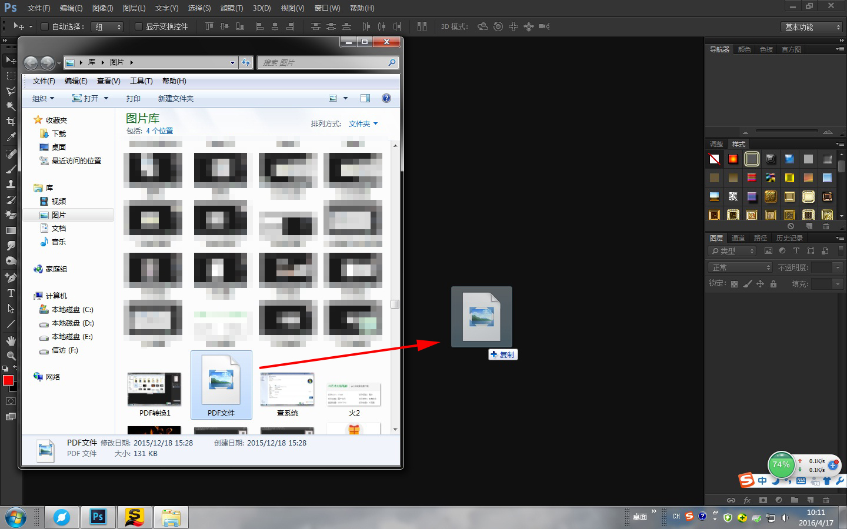Select the Brush tool
Viewport: 847px width, 529px height.
pyautogui.click(x=11, y=169)
